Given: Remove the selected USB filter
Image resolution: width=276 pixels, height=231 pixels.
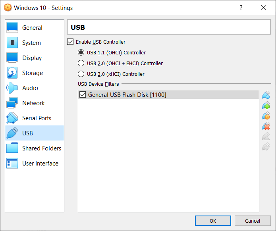Looking at the screenshot, I should click(x=266, y=126).
